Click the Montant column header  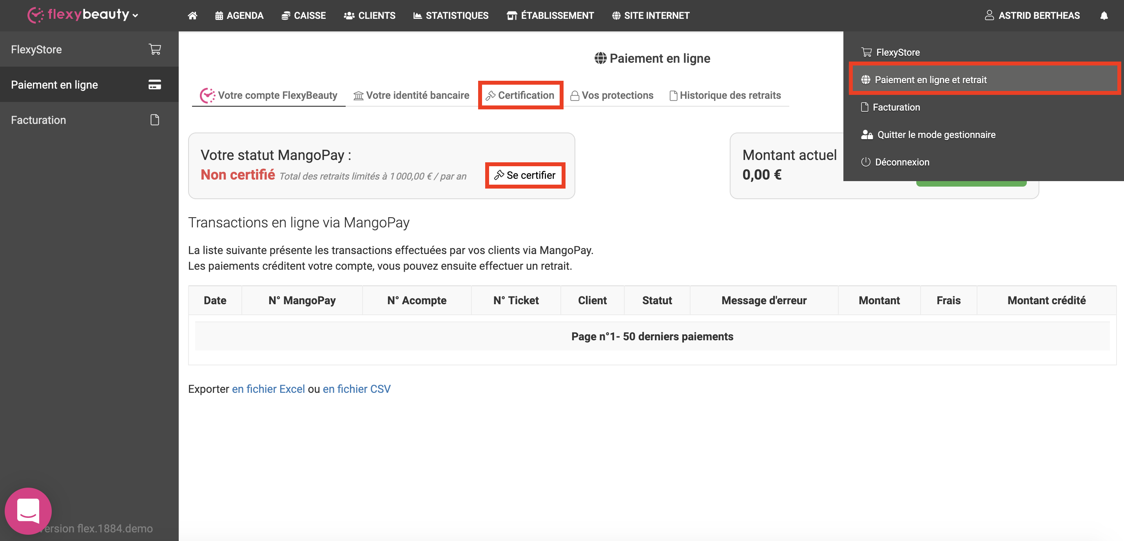pos(879,300)
